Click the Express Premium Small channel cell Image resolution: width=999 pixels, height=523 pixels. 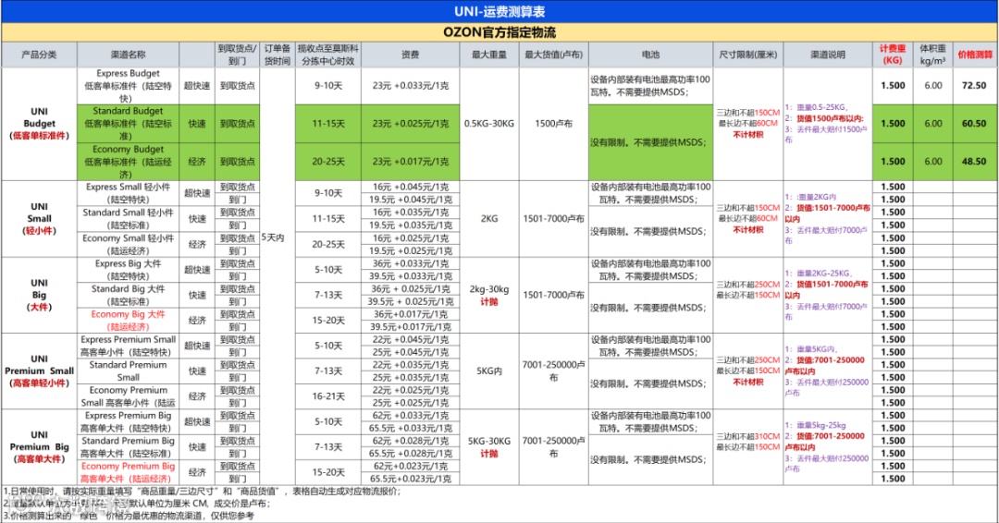[128, 346]
